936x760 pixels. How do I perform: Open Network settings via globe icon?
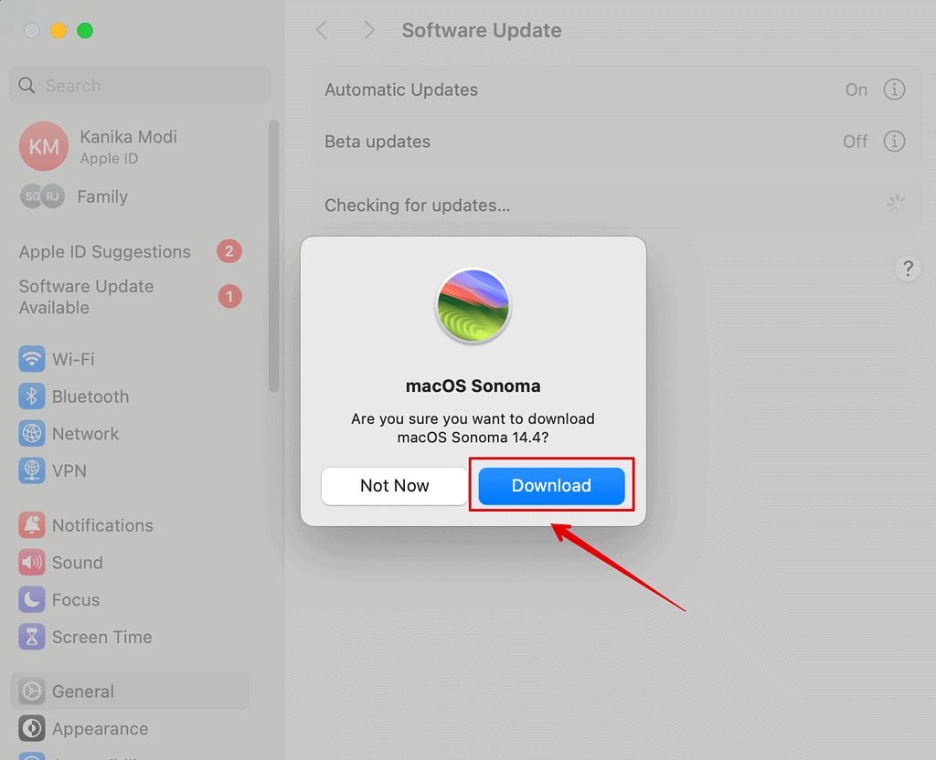32,434
